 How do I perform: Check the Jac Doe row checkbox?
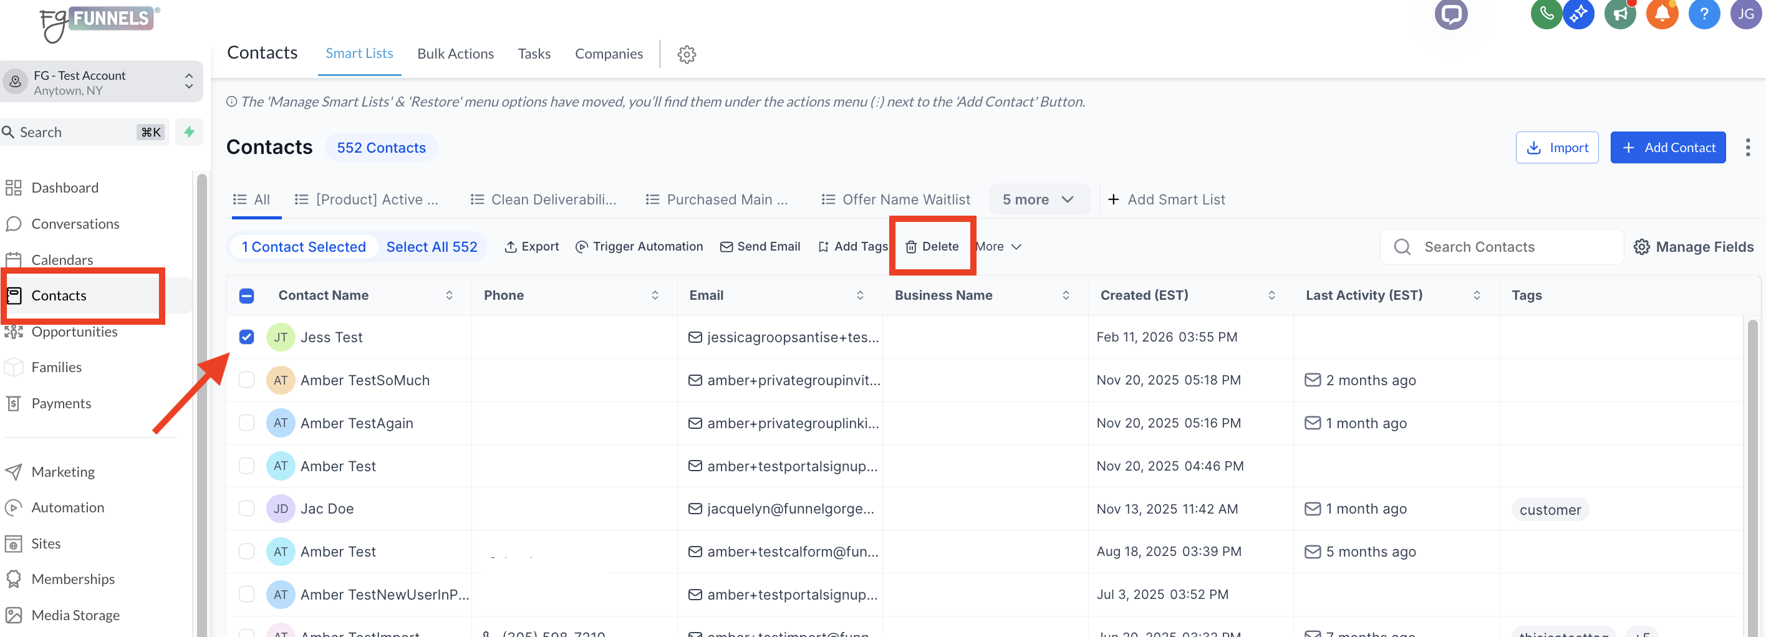click(247, 508)
